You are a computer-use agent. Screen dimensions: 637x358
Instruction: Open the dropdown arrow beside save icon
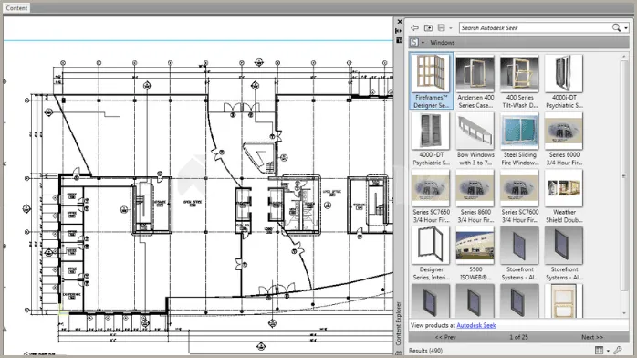pyautogui.click(x=450, y=28)
